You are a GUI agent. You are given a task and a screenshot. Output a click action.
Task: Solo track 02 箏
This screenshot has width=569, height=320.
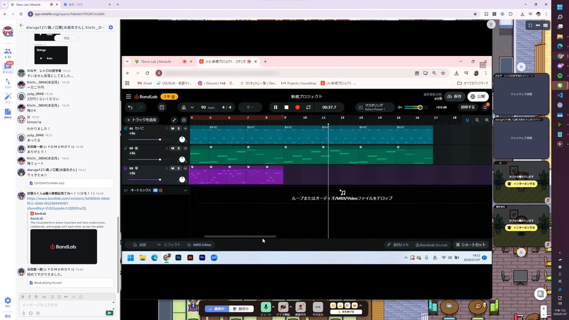tap(178, 148)
